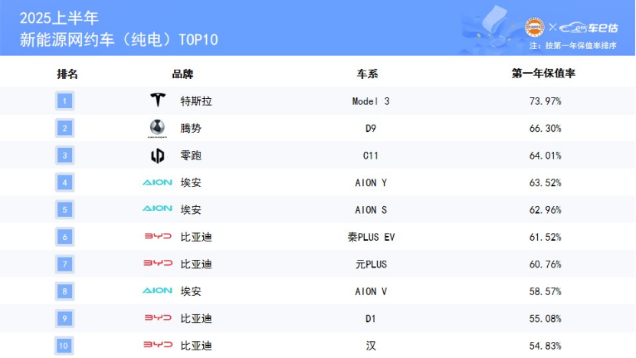Click the 秦PLUS EV car series text
The width and height of the screenshot is (636, 358).
[x=371, y=237]
